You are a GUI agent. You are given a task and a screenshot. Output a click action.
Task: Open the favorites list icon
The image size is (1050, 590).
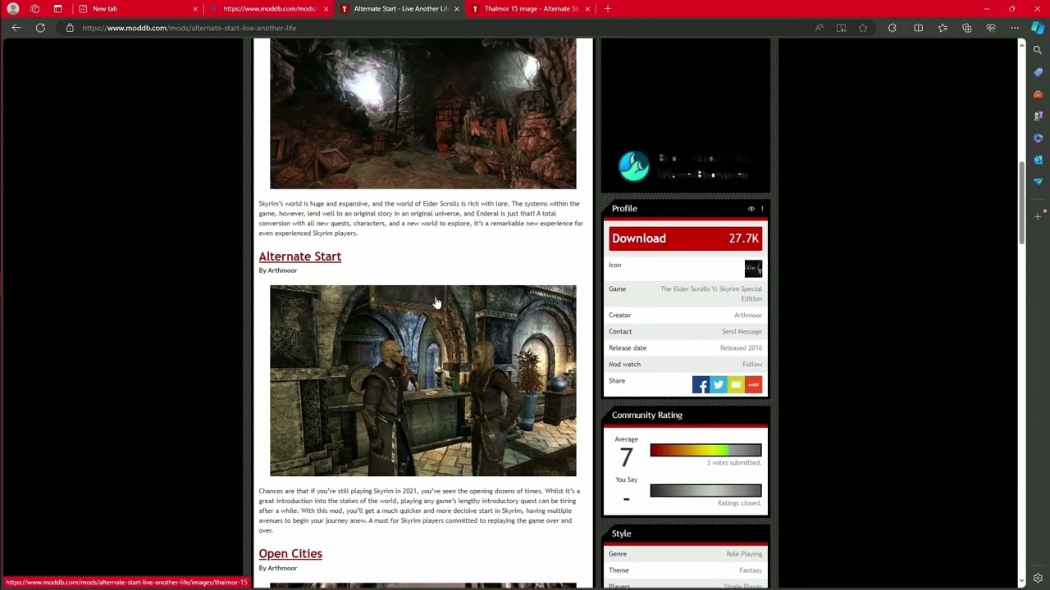click(x=943, y=28)
